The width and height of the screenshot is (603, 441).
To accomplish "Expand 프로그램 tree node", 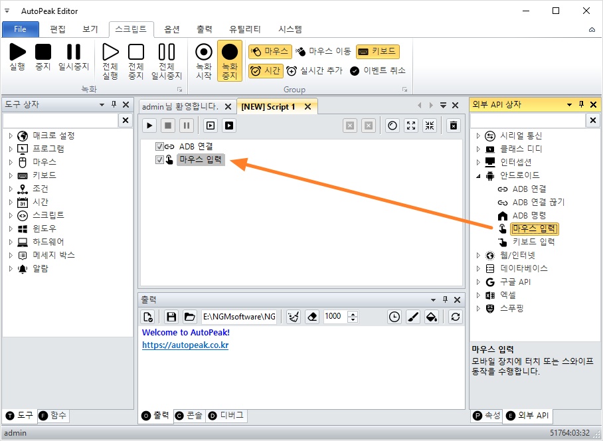I will [x=11, y=149].
